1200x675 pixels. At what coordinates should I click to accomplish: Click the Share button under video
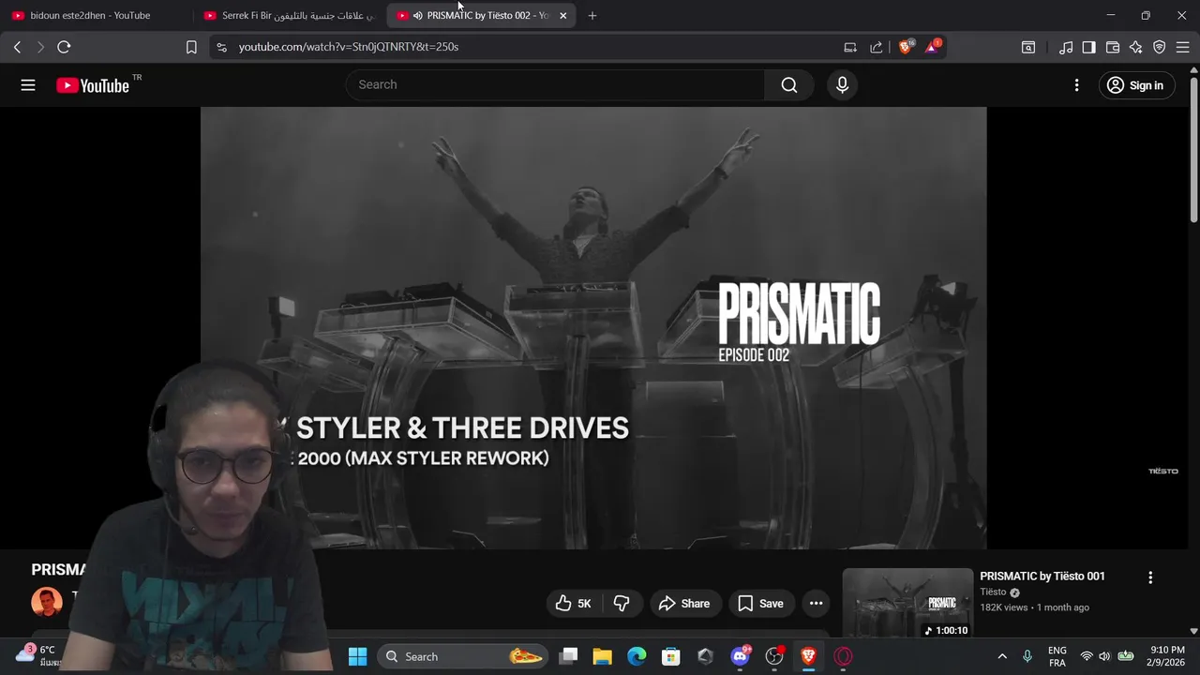(x=684, y=604)
